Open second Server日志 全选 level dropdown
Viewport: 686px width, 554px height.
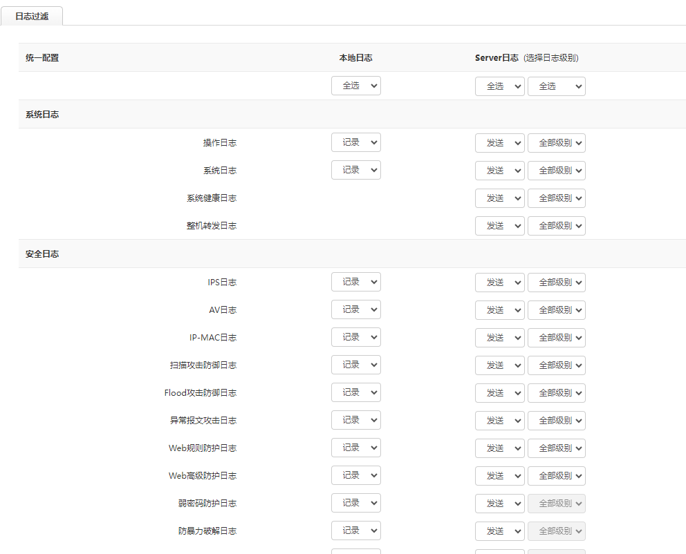557,86
